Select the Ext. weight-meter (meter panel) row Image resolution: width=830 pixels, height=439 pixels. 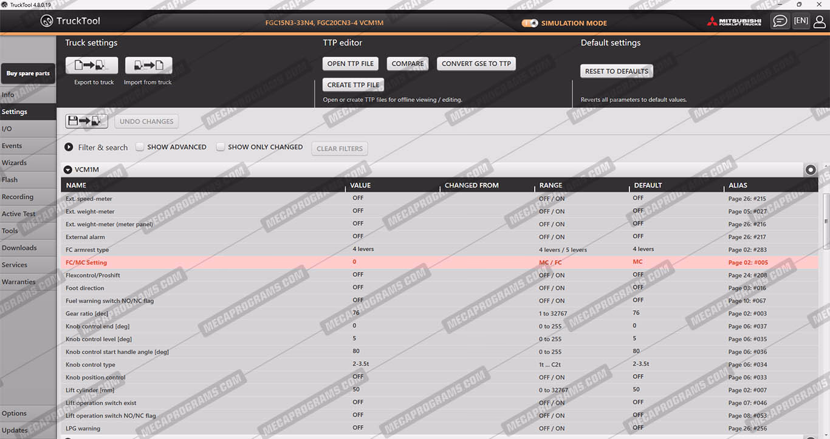click(439, 224)
